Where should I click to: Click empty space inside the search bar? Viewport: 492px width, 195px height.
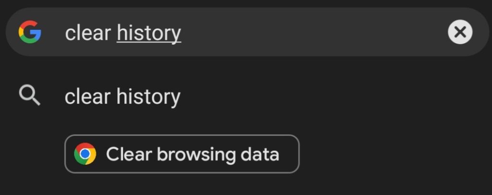pyautogui.click(x=314, y=32)
